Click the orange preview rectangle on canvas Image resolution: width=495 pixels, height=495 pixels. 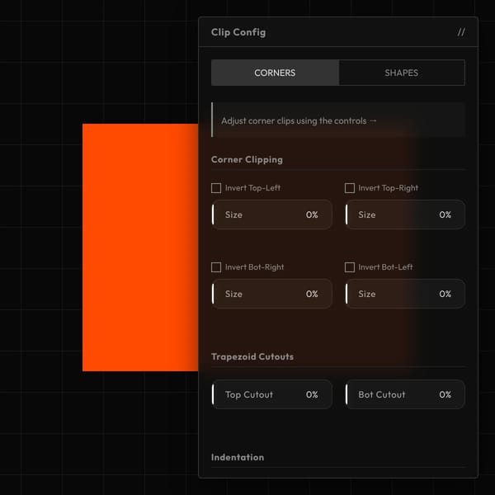(x=140, y=247)
